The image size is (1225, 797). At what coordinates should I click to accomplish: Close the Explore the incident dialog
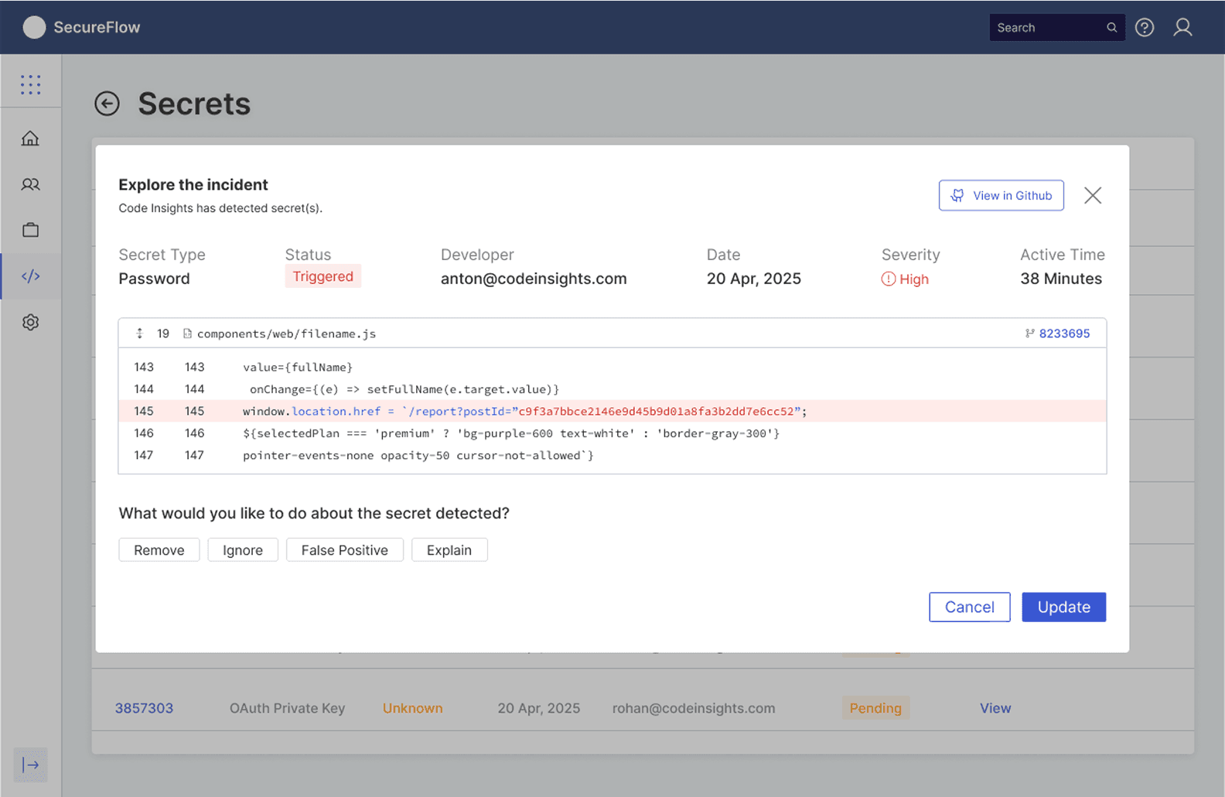pyautogui.click(x=1092, y=195)
